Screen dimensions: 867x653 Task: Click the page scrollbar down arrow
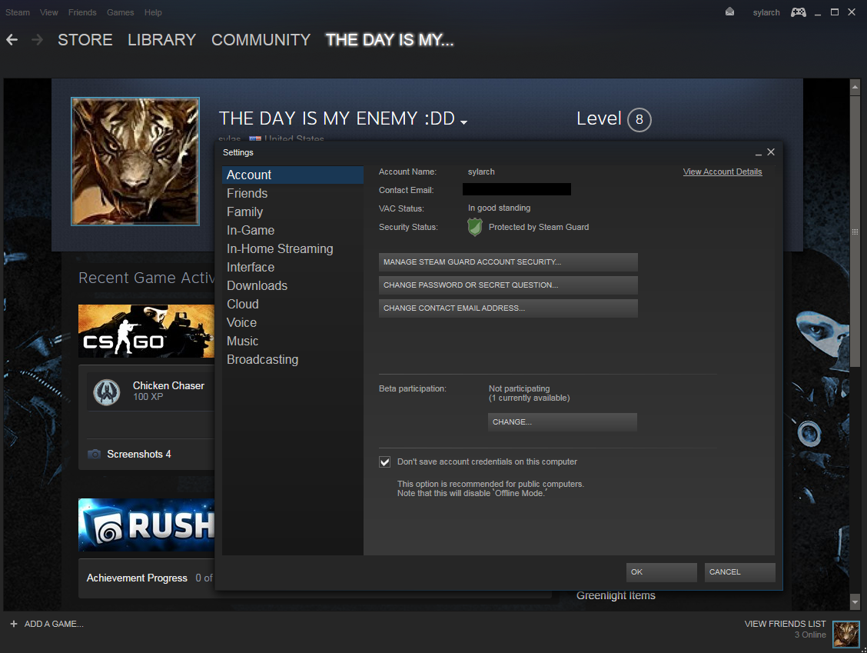click(x=855, y=601)
